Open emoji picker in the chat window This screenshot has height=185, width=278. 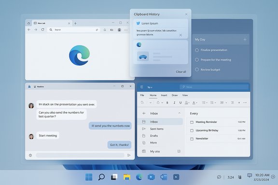[30, 155]
